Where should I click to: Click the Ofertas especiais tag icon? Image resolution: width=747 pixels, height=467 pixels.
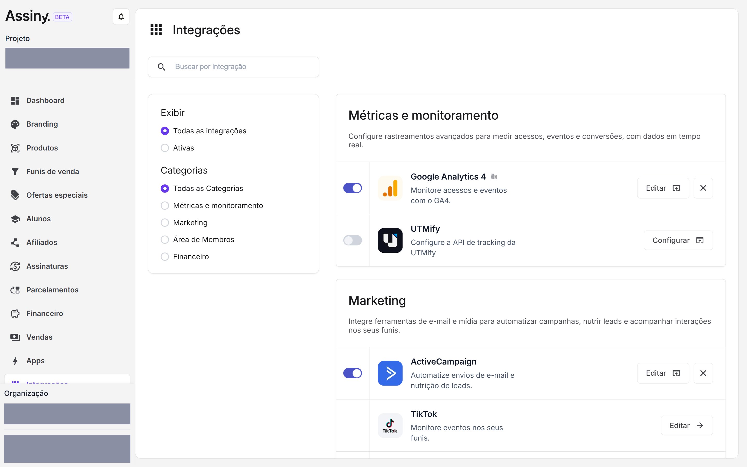pos(15,195)
